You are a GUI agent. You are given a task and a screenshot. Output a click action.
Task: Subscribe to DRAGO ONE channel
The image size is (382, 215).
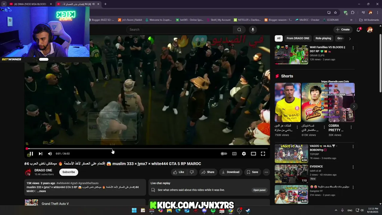(x=69, y=172)
